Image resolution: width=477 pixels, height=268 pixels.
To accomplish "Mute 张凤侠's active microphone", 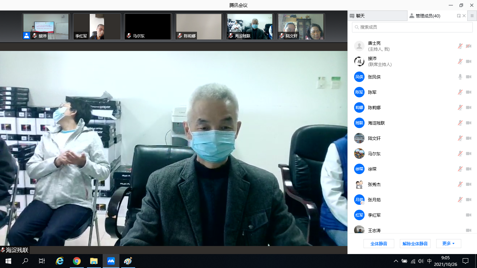I will point(460,77).
